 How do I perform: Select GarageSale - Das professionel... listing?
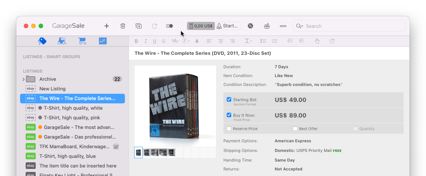[x=72, y=137]
